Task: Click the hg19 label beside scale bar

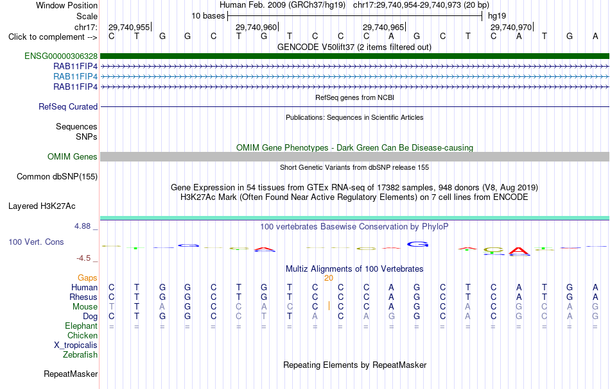Action: coord(497,16)
